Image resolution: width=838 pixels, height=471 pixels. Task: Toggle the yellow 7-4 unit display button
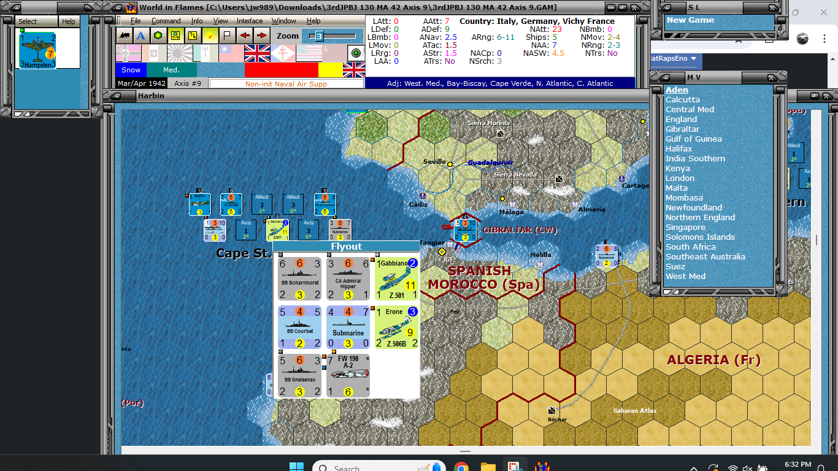coord(175,36)
